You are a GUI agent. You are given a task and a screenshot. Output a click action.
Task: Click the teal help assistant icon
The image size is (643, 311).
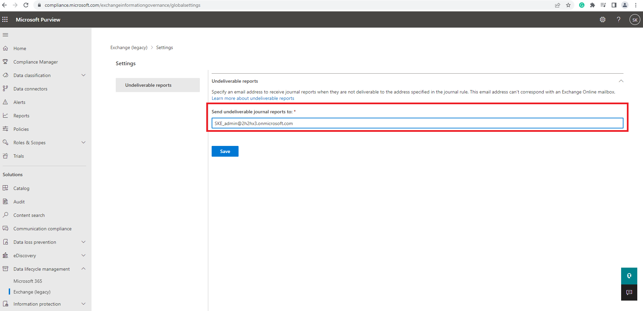(629, 276)
